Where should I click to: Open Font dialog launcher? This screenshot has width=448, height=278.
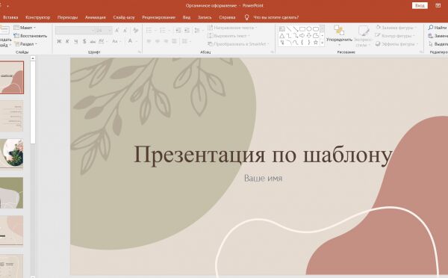140,52
